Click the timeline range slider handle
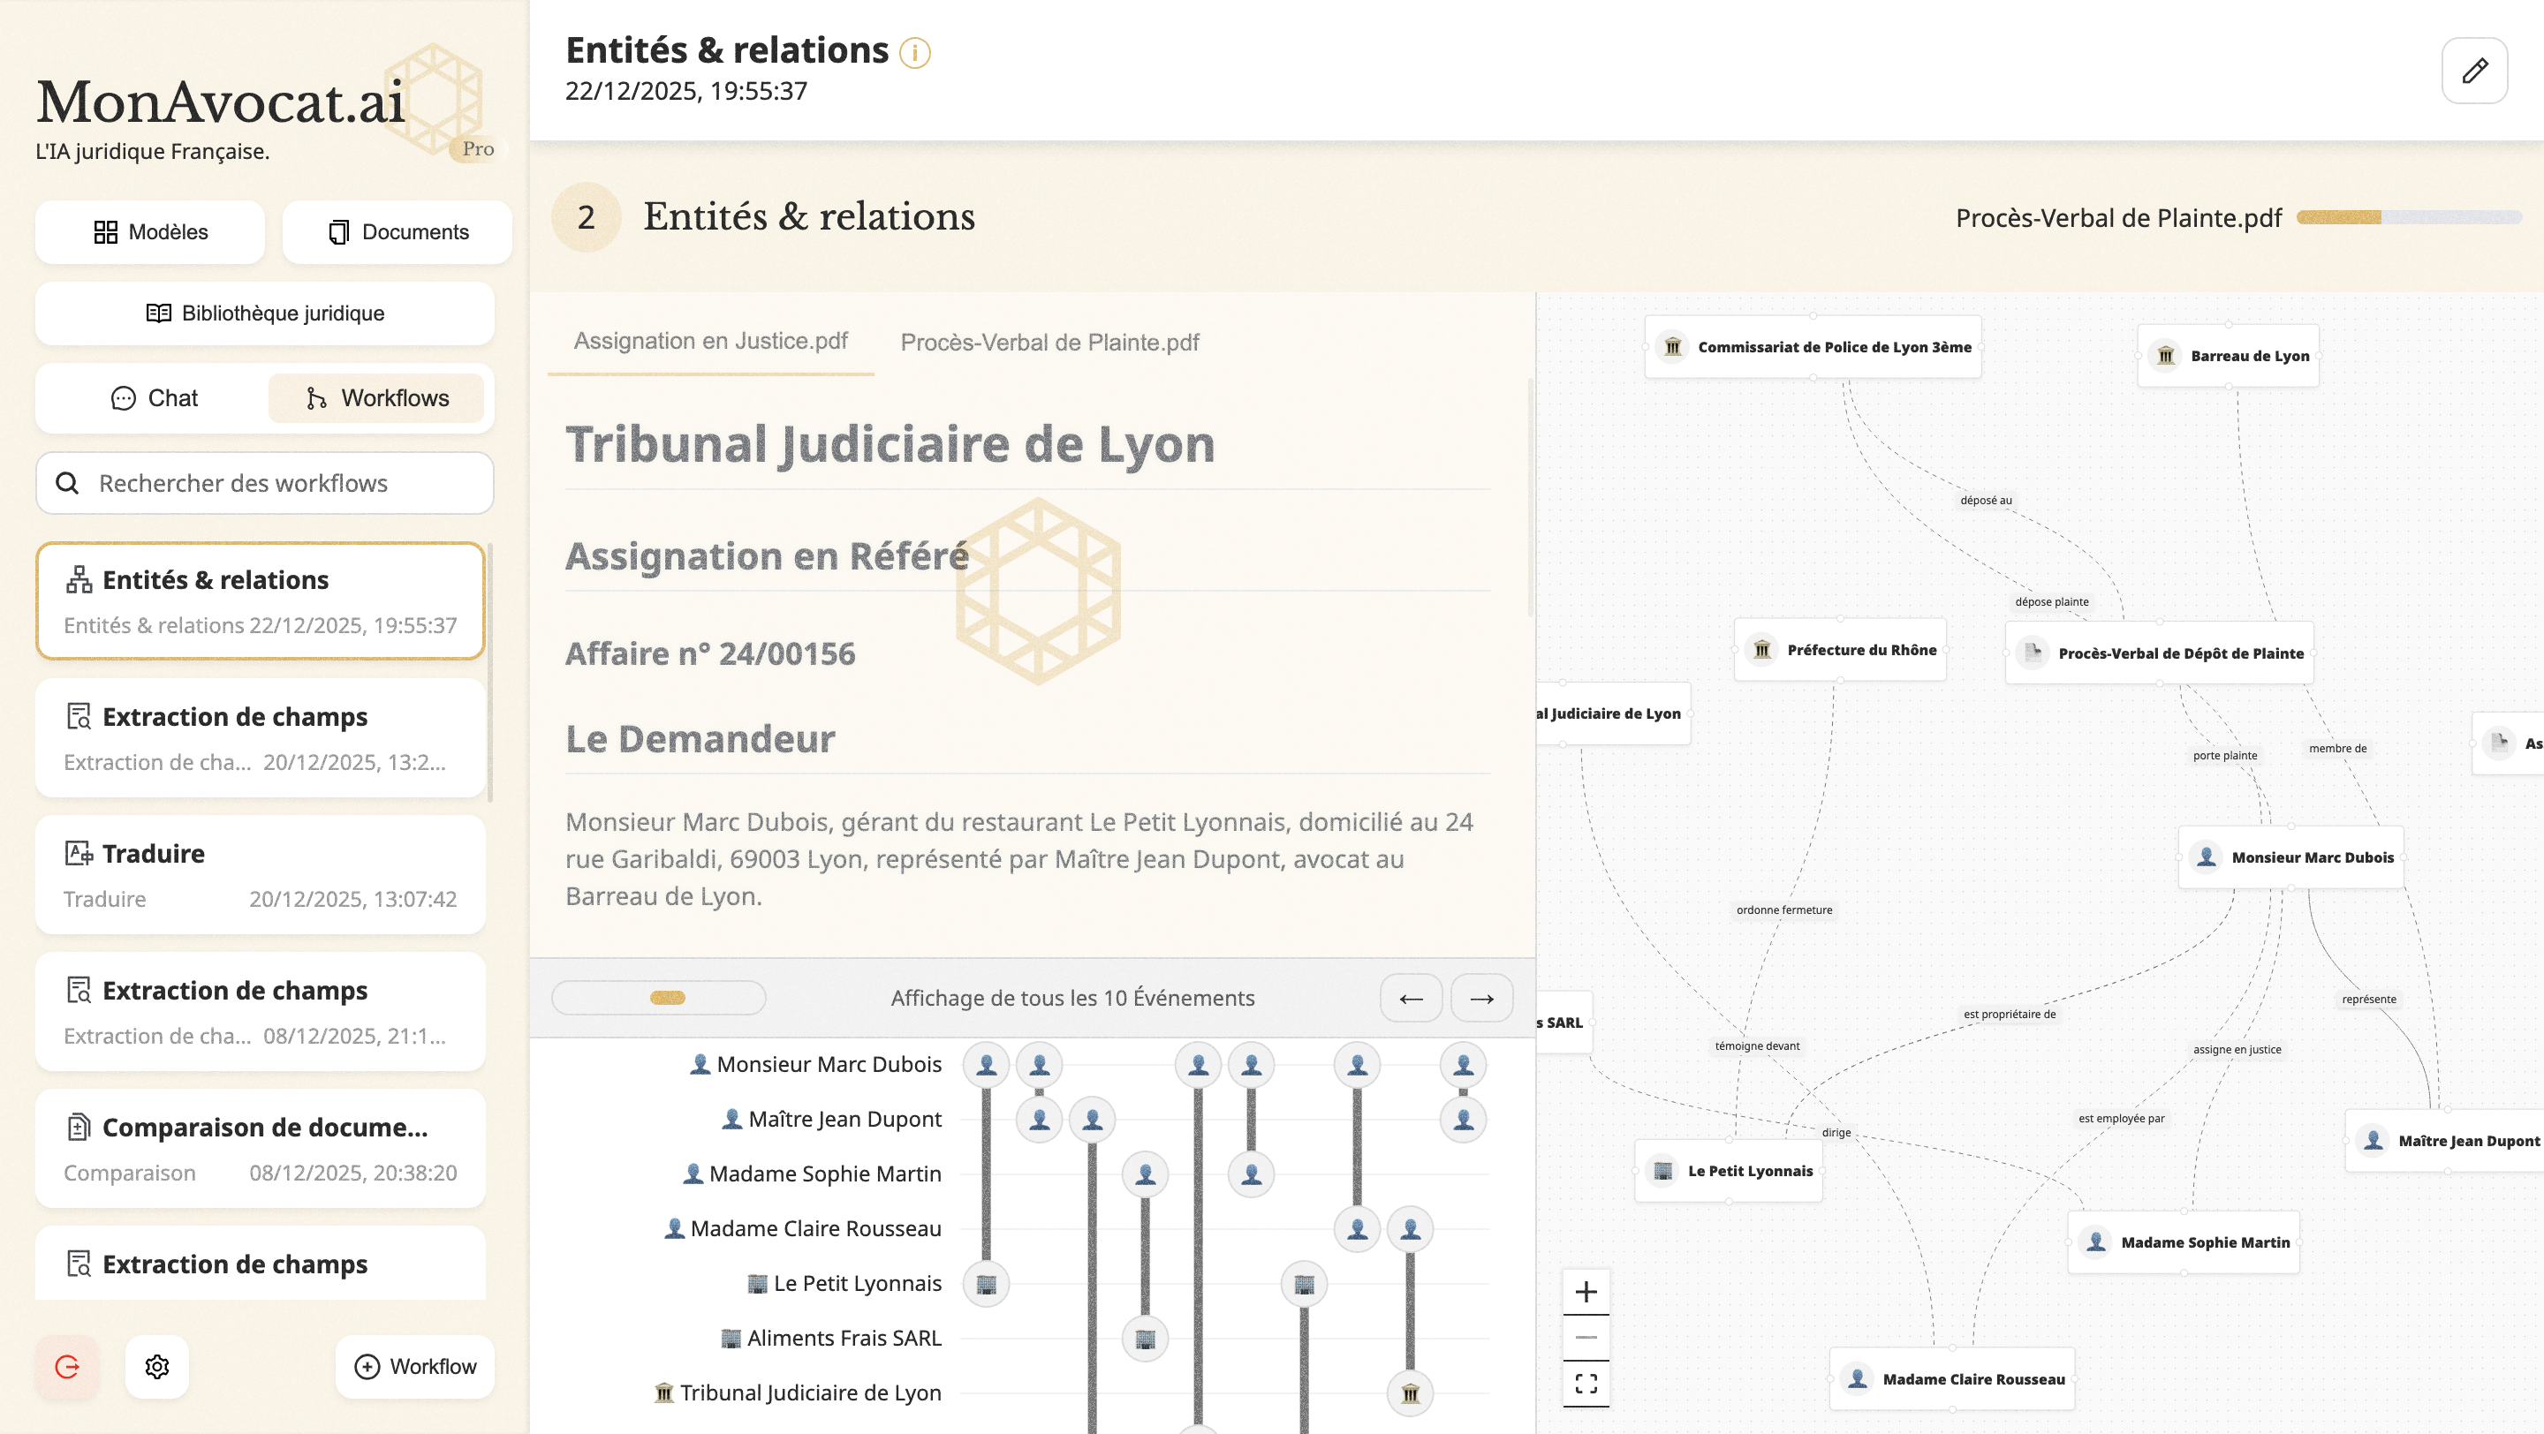Viewport: 2544px width, 1434px height. (x=668, y=998)
